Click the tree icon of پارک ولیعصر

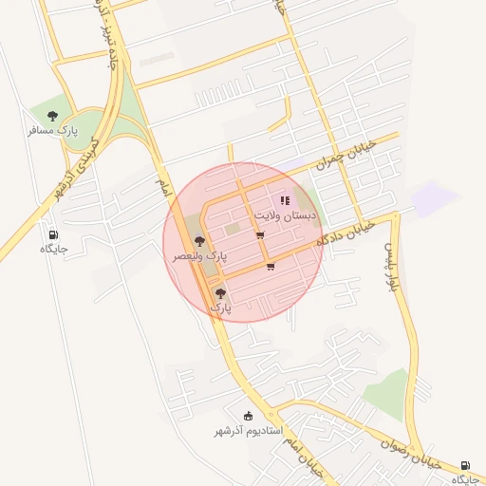199,242
